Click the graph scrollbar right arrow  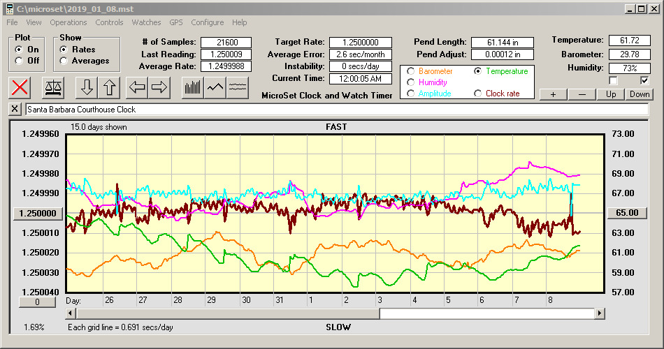click(x=599, y=313)
